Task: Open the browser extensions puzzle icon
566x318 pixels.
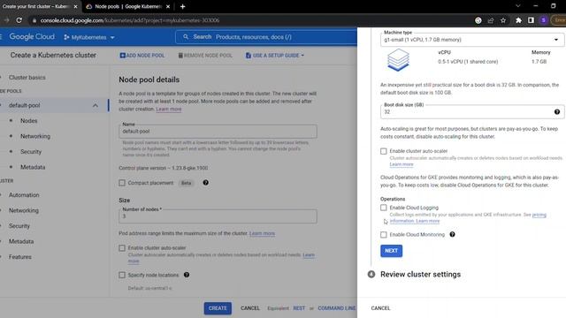Action: point(519,20)
